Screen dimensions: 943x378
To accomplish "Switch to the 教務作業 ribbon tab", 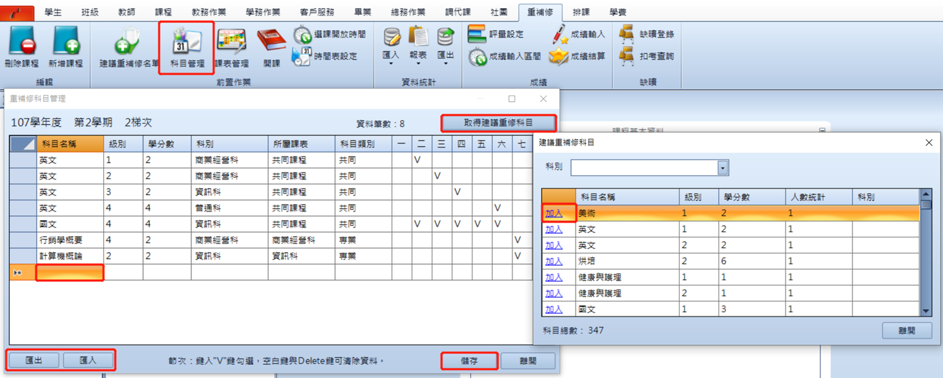I will coord(209,12).
